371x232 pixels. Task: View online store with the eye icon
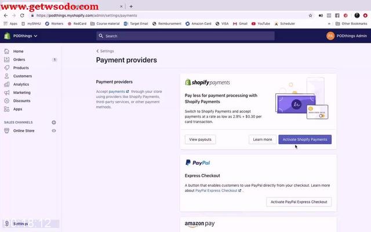[x=54, y=130]
